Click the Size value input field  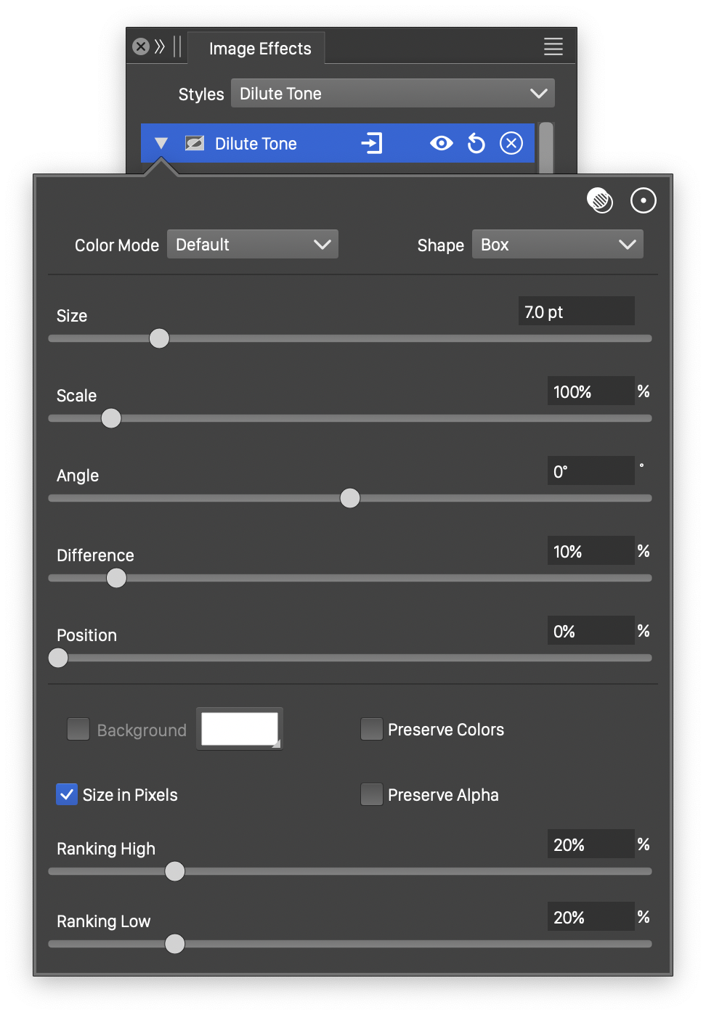coord(576,311)
